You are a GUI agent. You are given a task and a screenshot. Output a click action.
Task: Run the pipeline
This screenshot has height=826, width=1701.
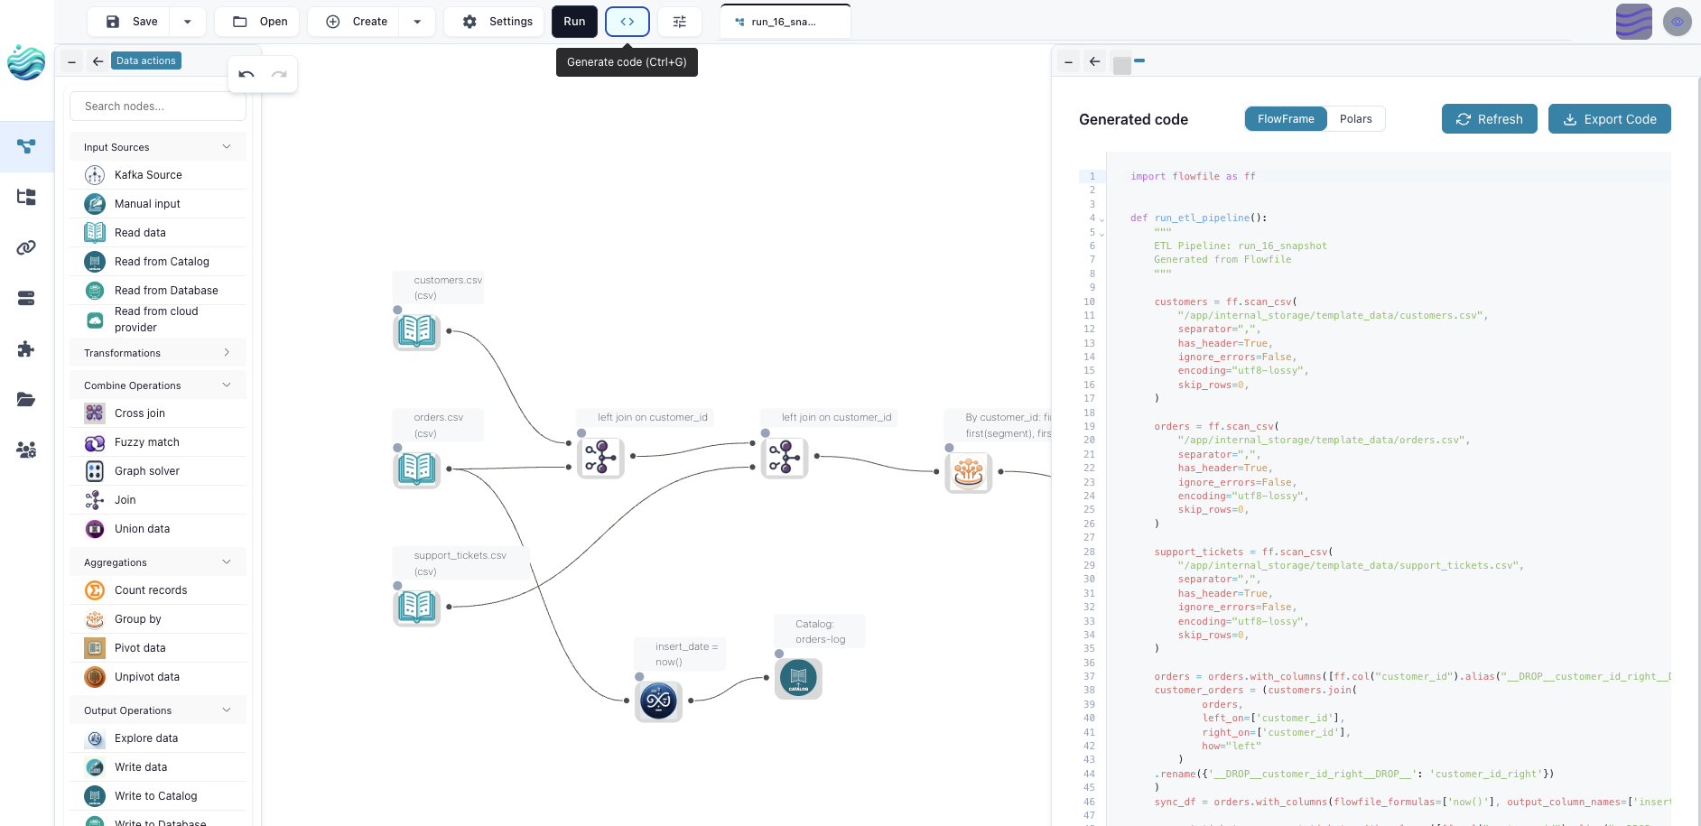coord(574,21)
